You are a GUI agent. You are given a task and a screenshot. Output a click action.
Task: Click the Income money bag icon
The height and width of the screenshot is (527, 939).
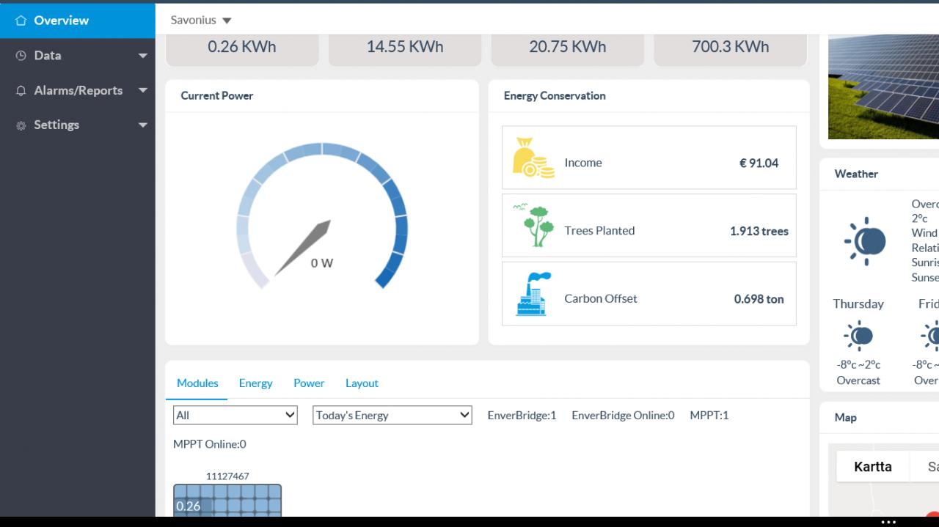click(x=534, y=158)
